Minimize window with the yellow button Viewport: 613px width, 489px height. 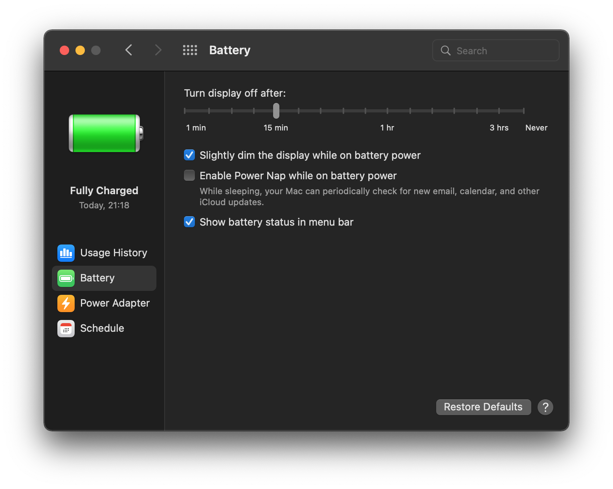coord(80,50)
